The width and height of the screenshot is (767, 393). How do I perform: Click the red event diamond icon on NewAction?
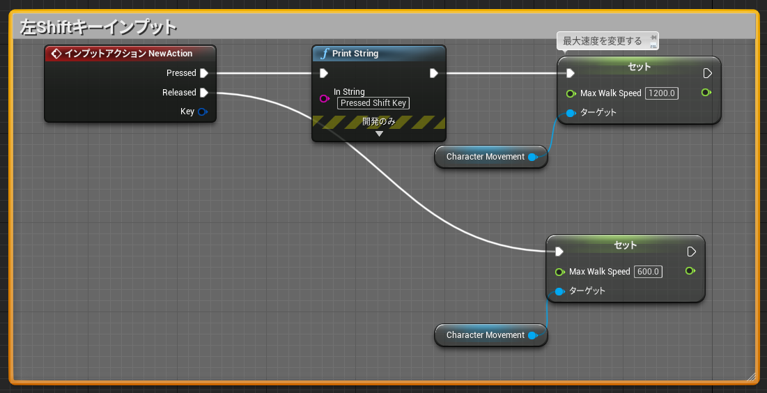56,54
